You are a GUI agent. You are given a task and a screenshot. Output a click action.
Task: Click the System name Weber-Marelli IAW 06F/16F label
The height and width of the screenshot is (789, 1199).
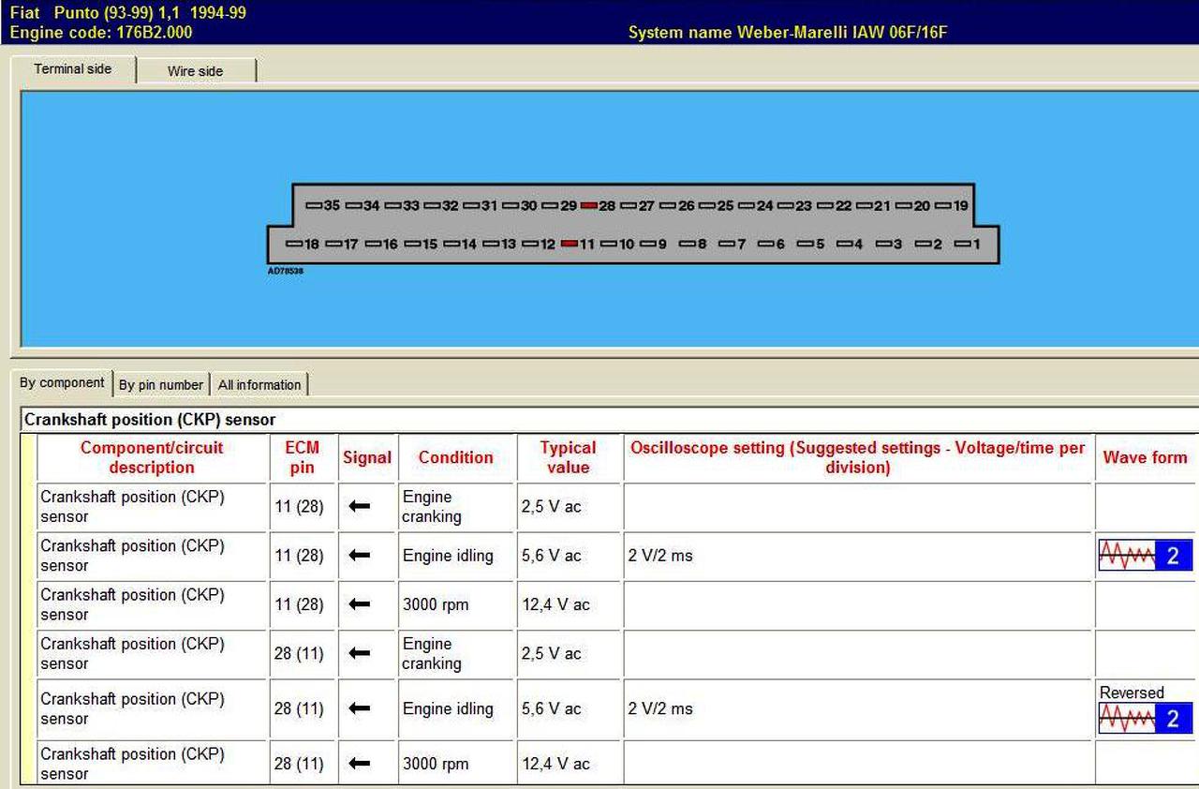point(790,33)
